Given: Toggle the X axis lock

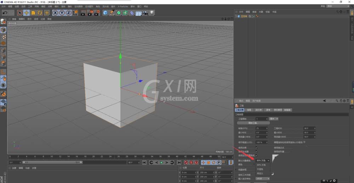Looking at the screenshot, I should [55, 13].
